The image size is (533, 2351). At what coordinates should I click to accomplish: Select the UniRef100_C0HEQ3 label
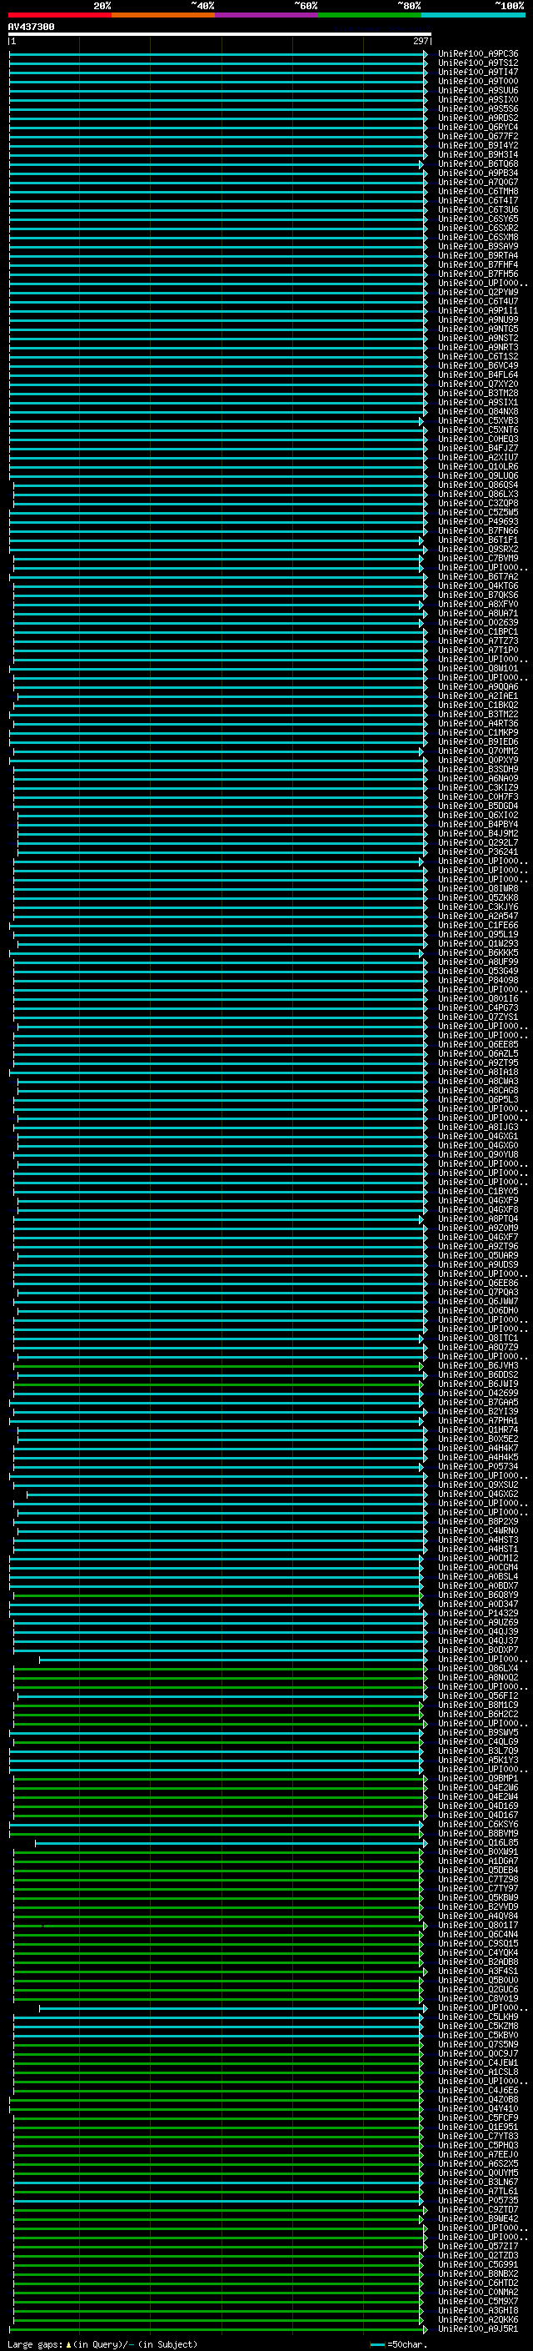[x=478, y=439]
